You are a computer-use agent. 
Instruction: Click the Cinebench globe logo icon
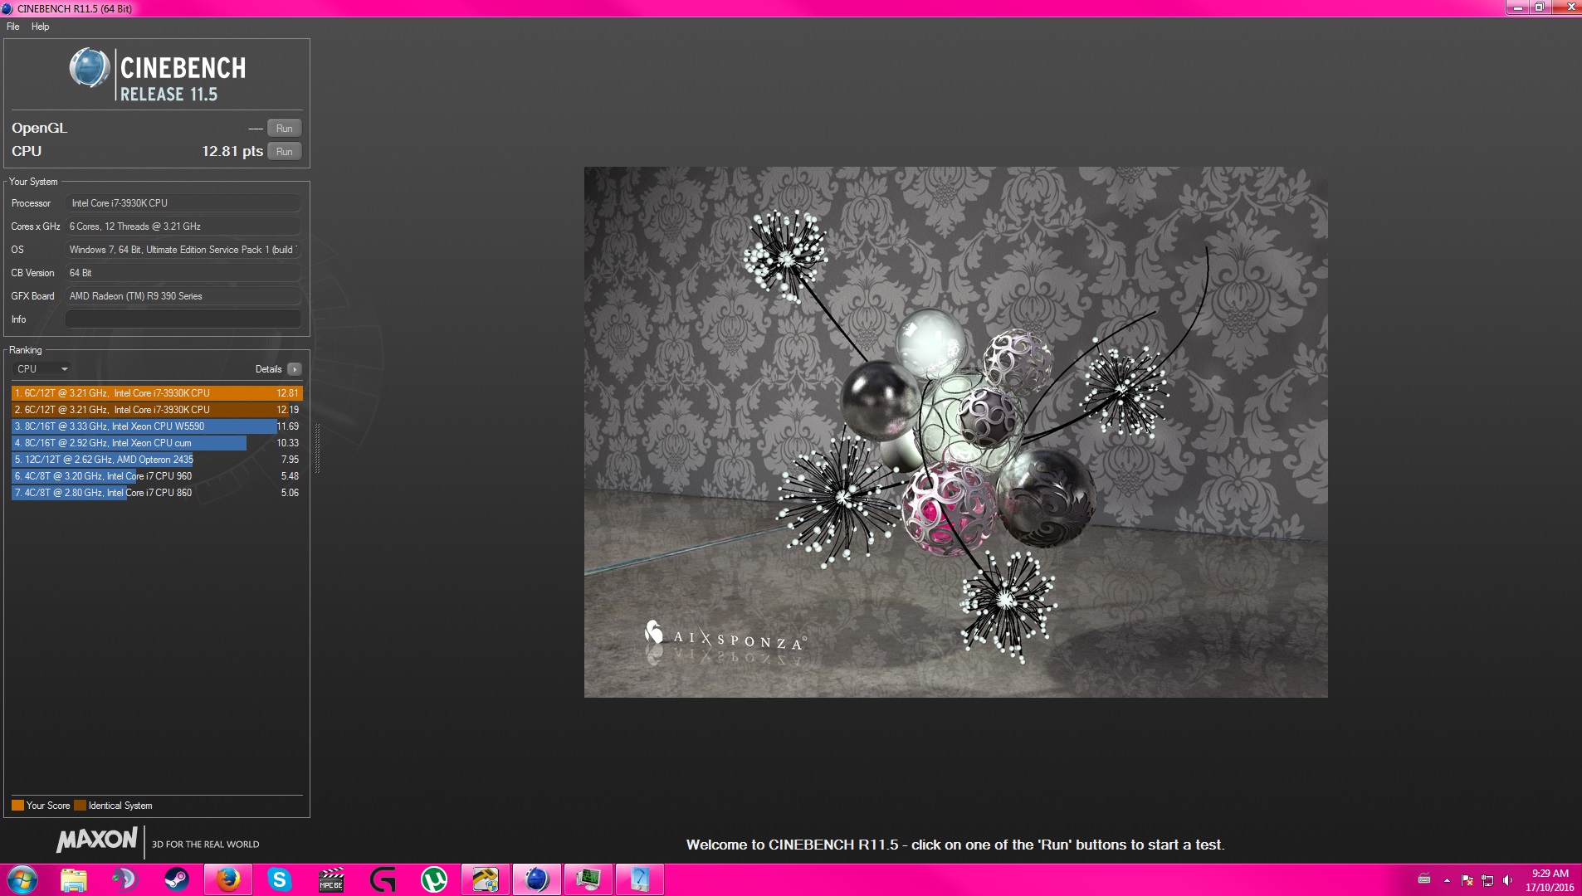point(90,68)
